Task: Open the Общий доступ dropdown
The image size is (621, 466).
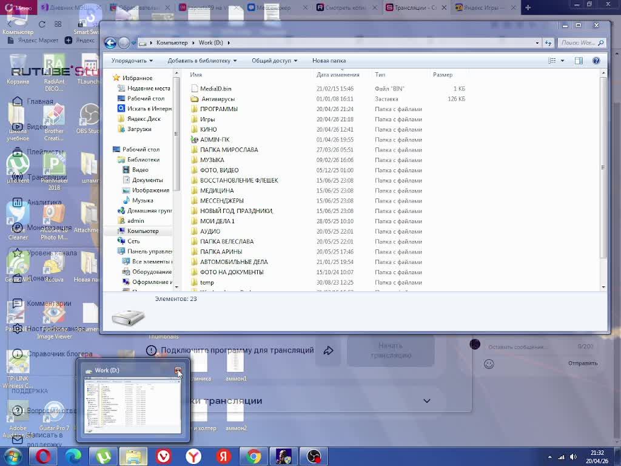Action: tap(275, 61)
